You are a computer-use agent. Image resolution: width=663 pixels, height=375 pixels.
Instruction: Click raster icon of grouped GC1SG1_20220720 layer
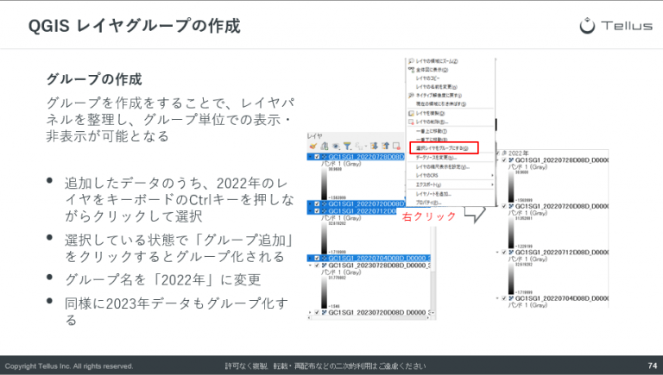[x=511, y=206]
